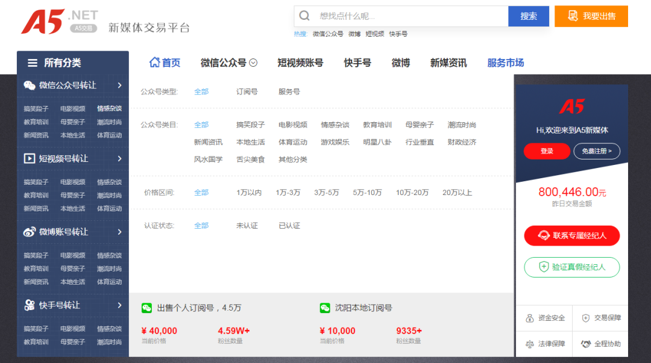Image resolution: width=651 pixels, height=363 pixels.
Task: Click the 全程协助 handshake icon
Action: [x=586, y=344]
